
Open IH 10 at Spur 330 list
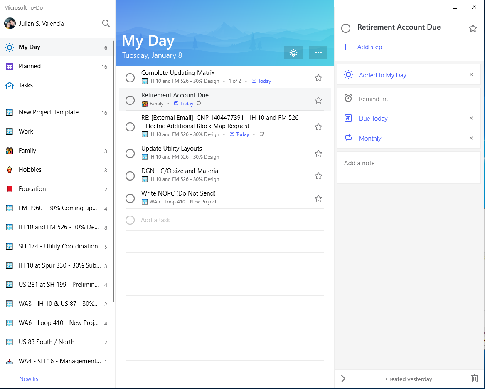[x=57, y=265]
